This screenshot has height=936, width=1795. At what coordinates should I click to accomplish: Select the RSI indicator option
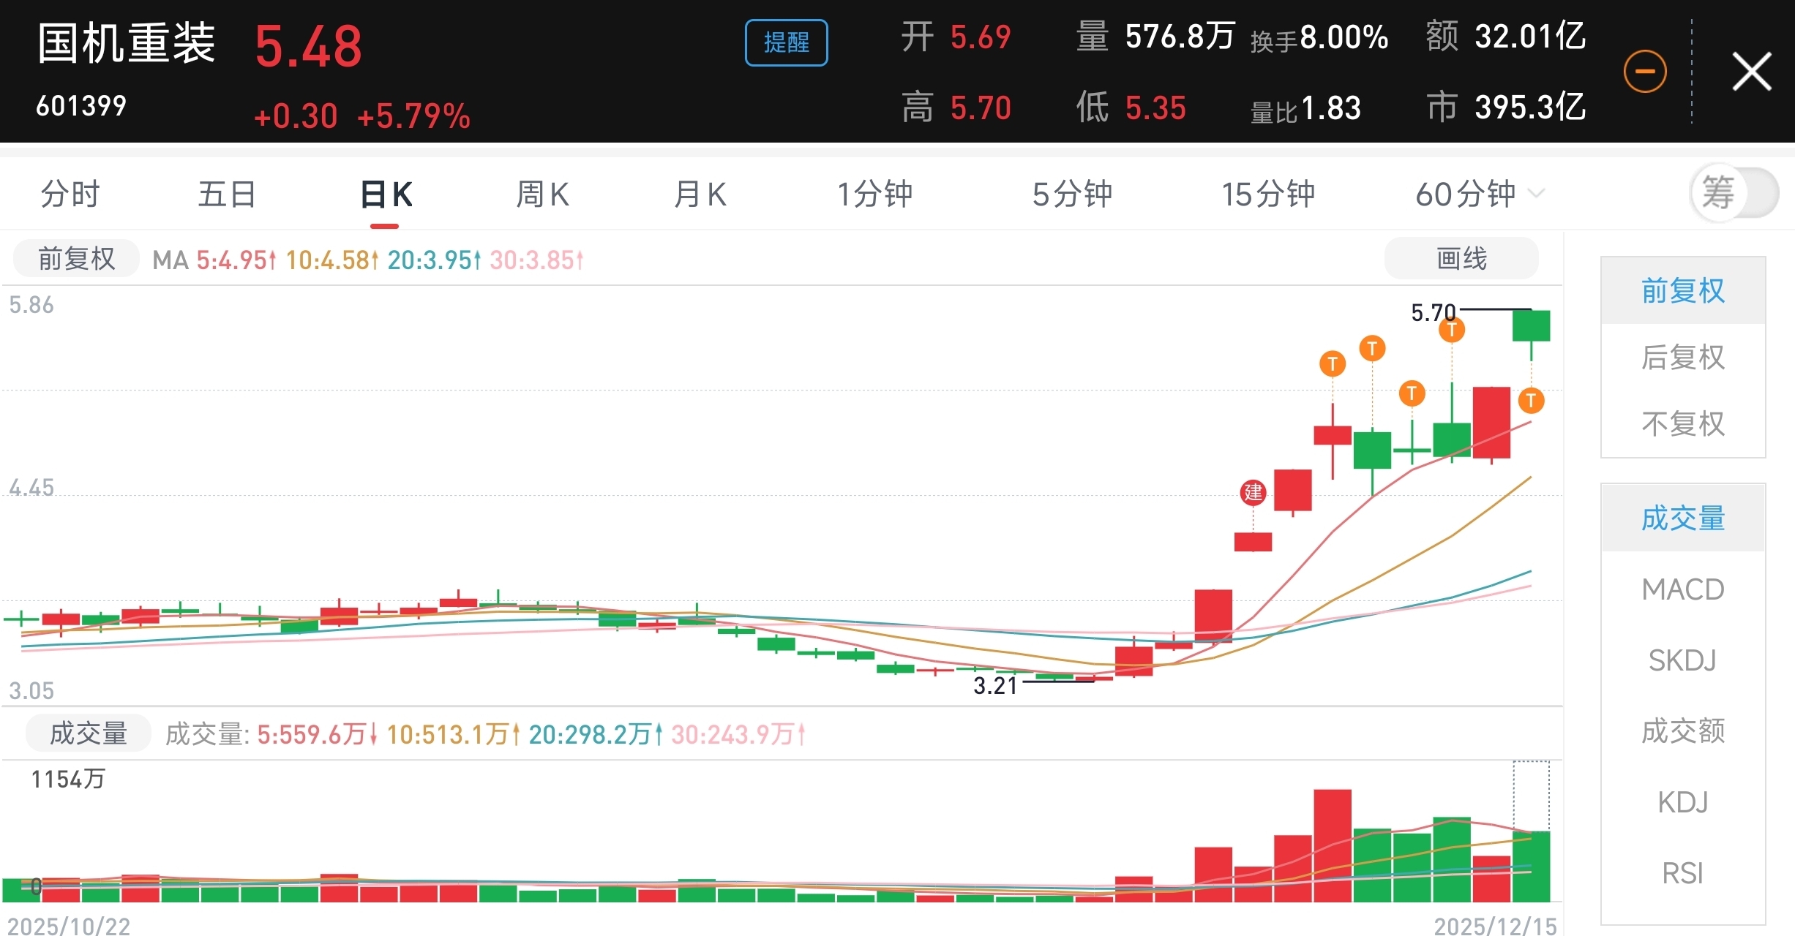1682,873
